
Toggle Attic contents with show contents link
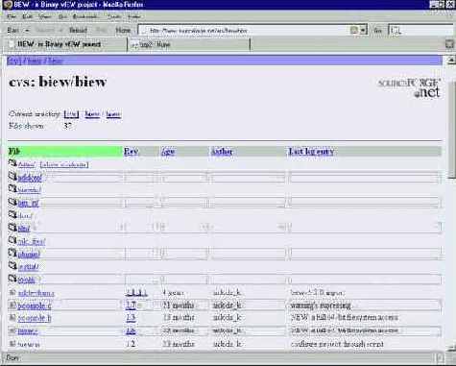[64, 164]
